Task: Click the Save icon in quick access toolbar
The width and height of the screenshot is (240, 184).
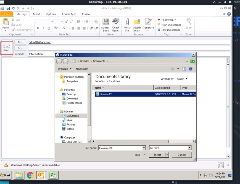Action: (x=8, y=8)
